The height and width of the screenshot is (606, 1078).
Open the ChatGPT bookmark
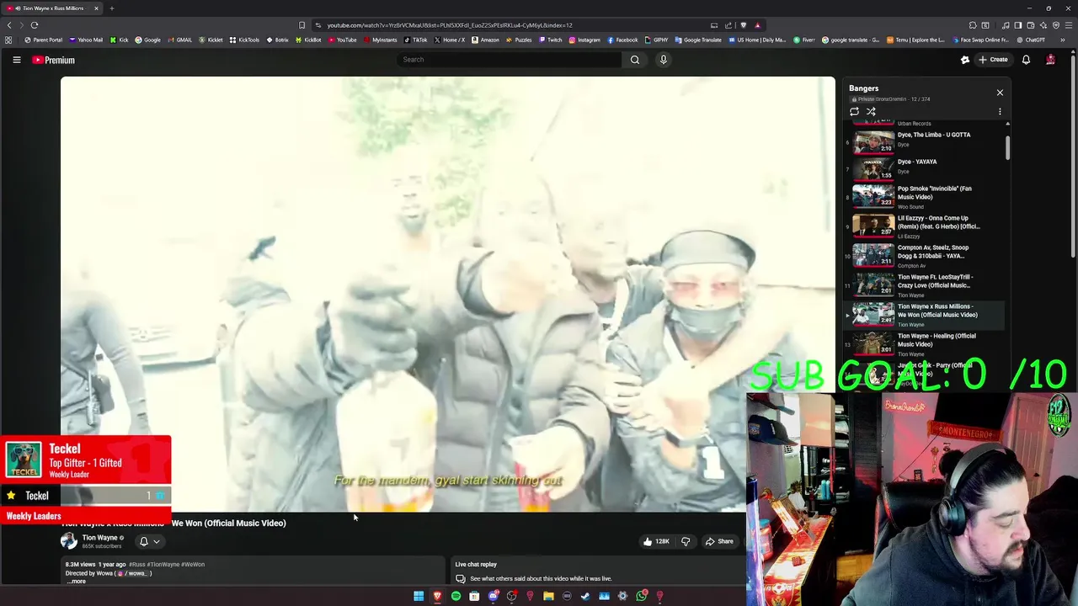1030,40
